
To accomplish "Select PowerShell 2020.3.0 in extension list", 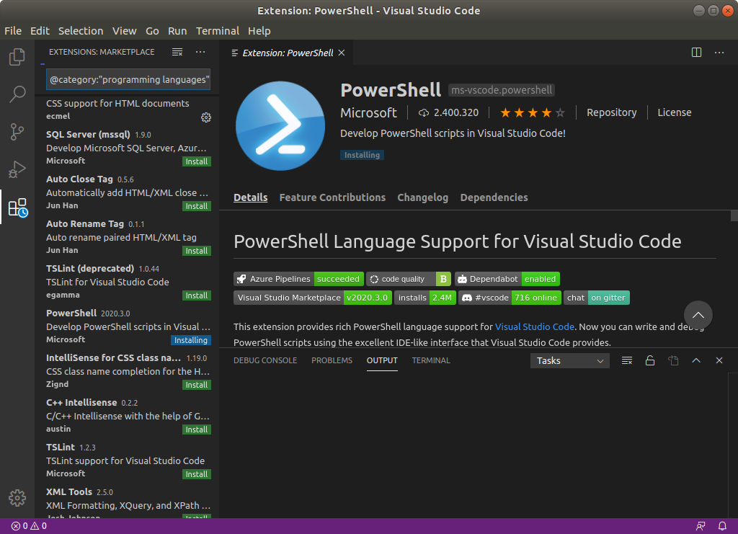I will coord(127,326).
